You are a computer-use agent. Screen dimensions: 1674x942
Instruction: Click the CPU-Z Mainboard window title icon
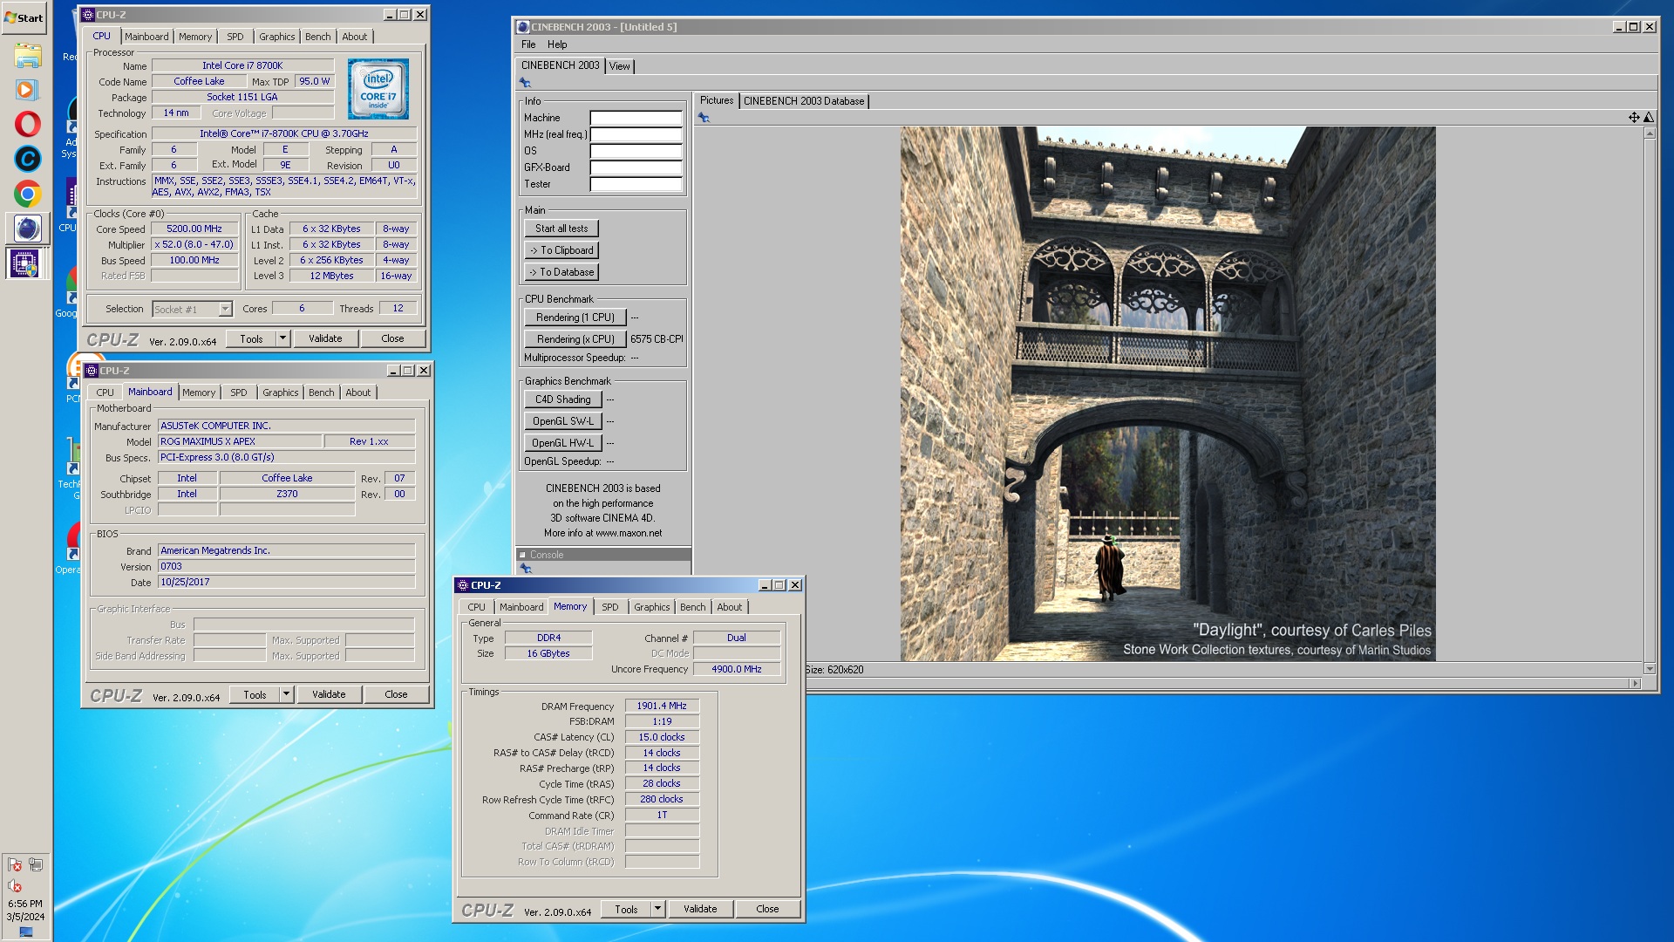click(x=92, y=371)
